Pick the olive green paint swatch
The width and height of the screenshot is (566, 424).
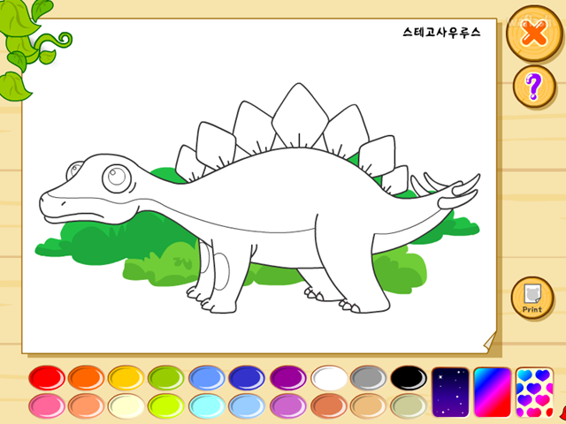tap(166, 378)
